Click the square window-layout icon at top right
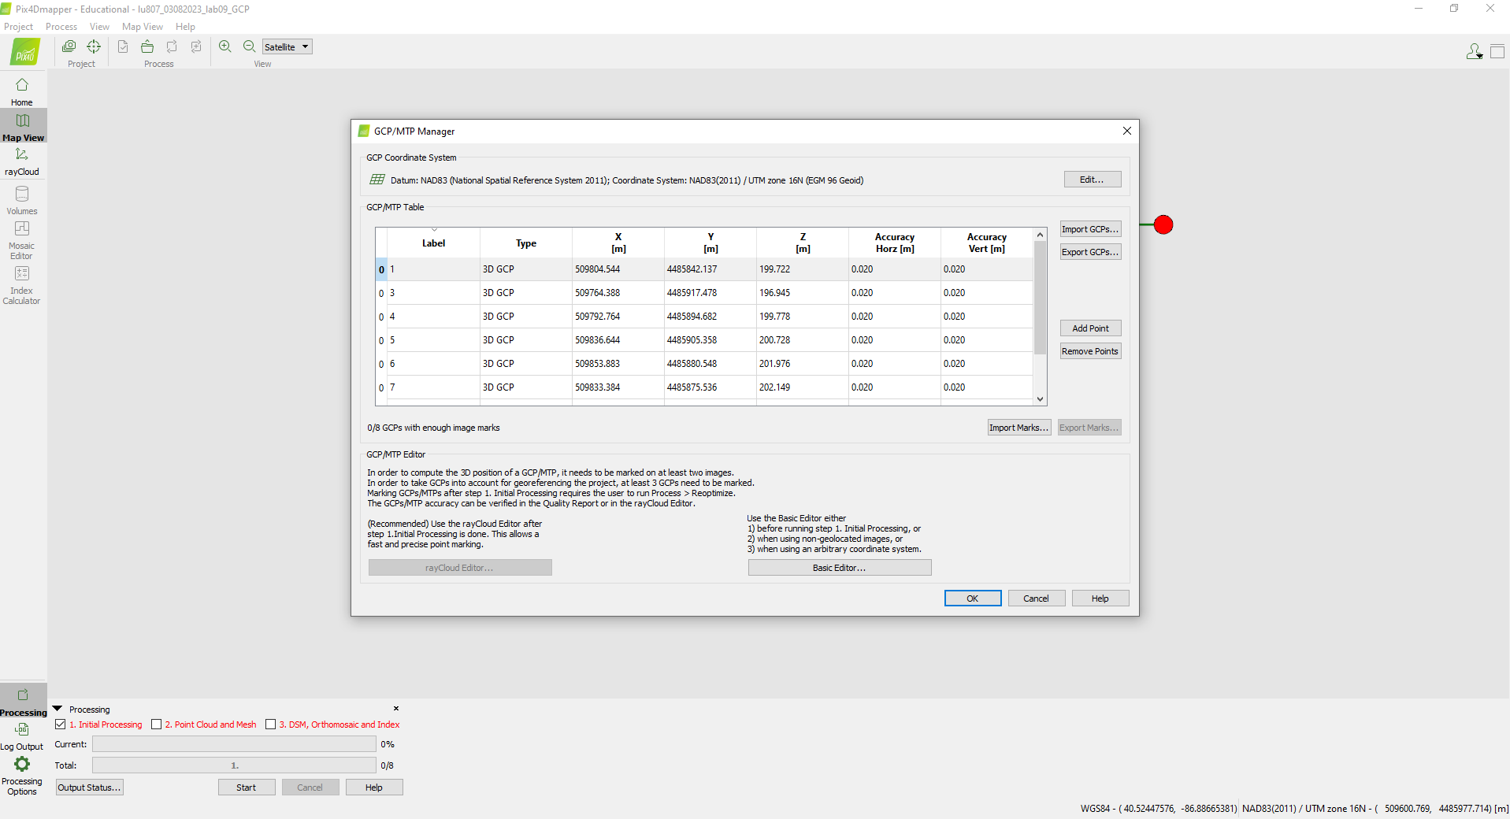Viewport: 1510px width, 819px height. (x=1497, y=52)
